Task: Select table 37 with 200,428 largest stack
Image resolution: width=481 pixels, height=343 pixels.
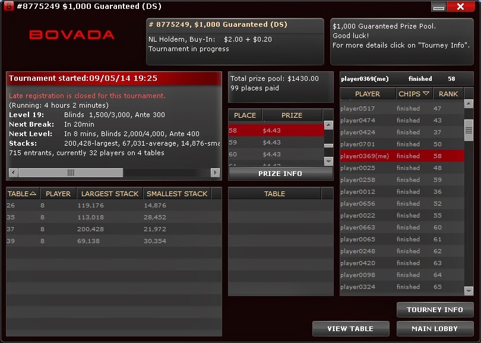Action: pos(114,229)
